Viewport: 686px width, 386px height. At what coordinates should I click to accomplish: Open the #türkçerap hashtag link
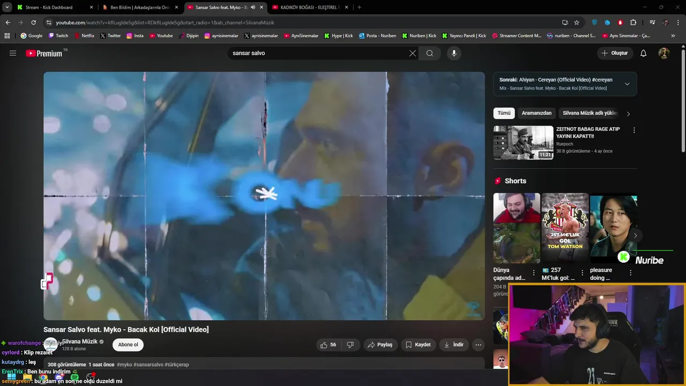[x=177, y=365]
